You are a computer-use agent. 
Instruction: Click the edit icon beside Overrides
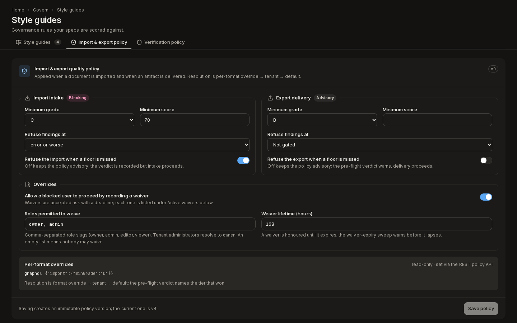point(28,184)
